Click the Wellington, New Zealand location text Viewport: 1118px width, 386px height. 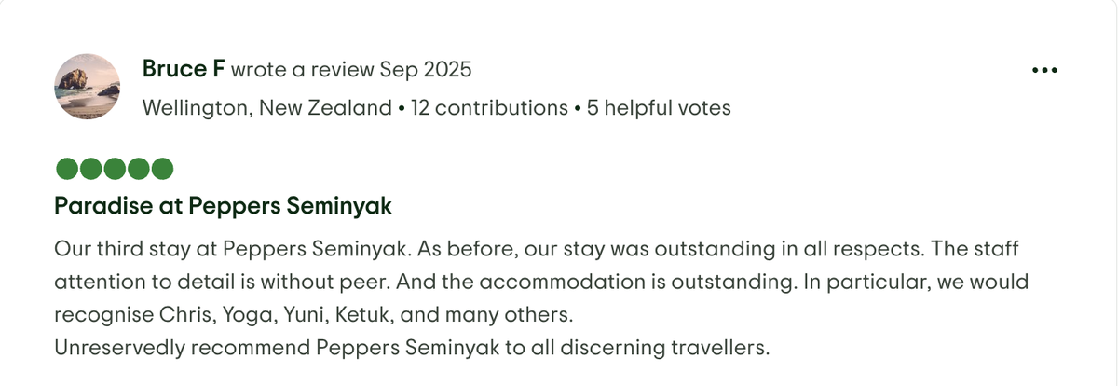pos(266,108)
